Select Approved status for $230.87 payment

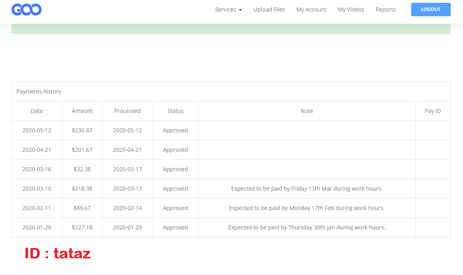(x=175, y=130)
